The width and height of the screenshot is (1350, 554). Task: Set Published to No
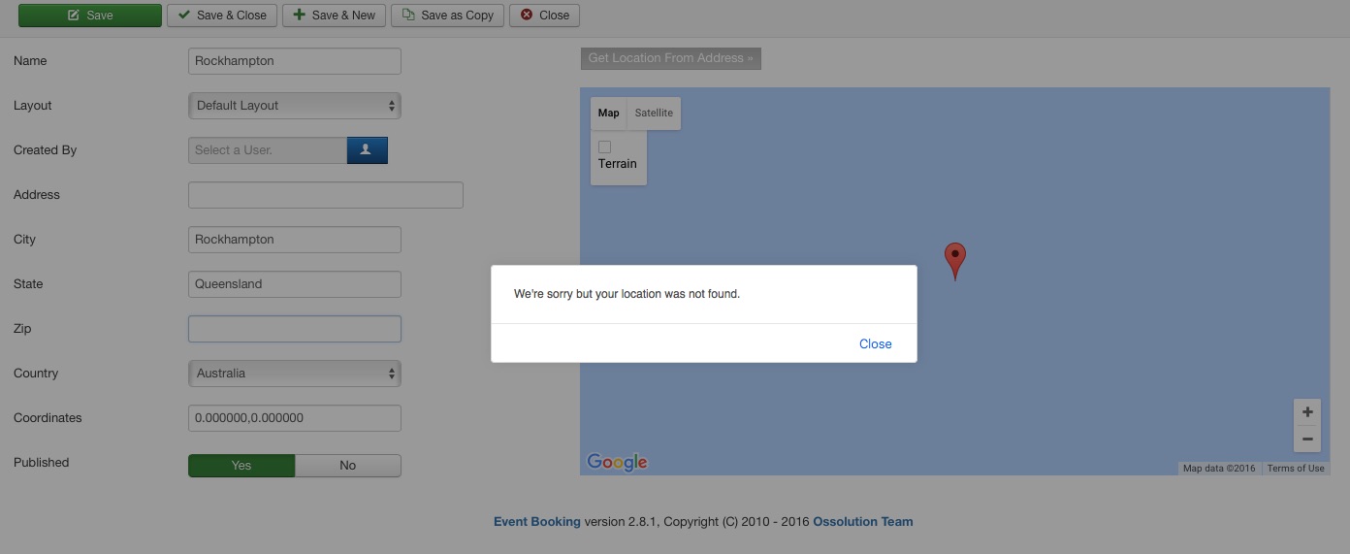pos(347,466)
